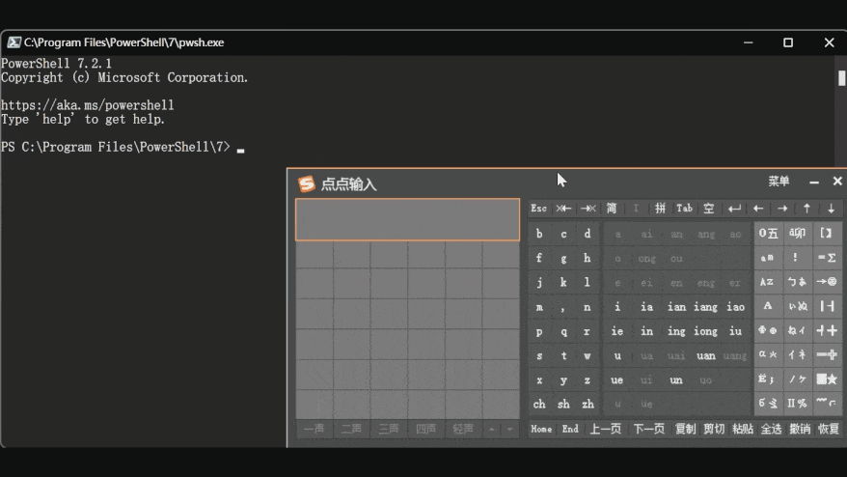The width and height of the screenshot is (847, 477).
Task: Open the '0五' number symbol panel
Action: 768,233
